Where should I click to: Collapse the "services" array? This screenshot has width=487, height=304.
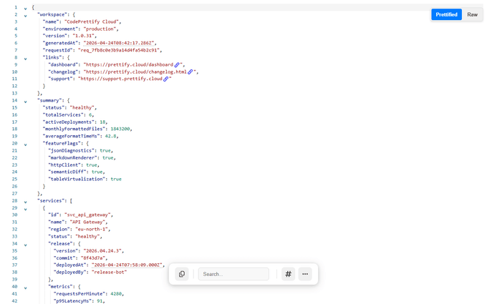26,202
